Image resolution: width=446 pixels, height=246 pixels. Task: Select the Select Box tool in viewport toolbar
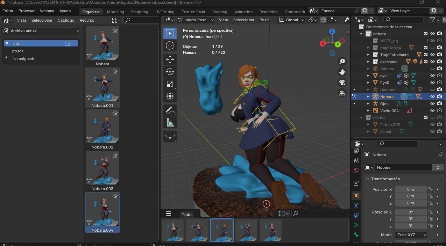click(x=170, y=33)
